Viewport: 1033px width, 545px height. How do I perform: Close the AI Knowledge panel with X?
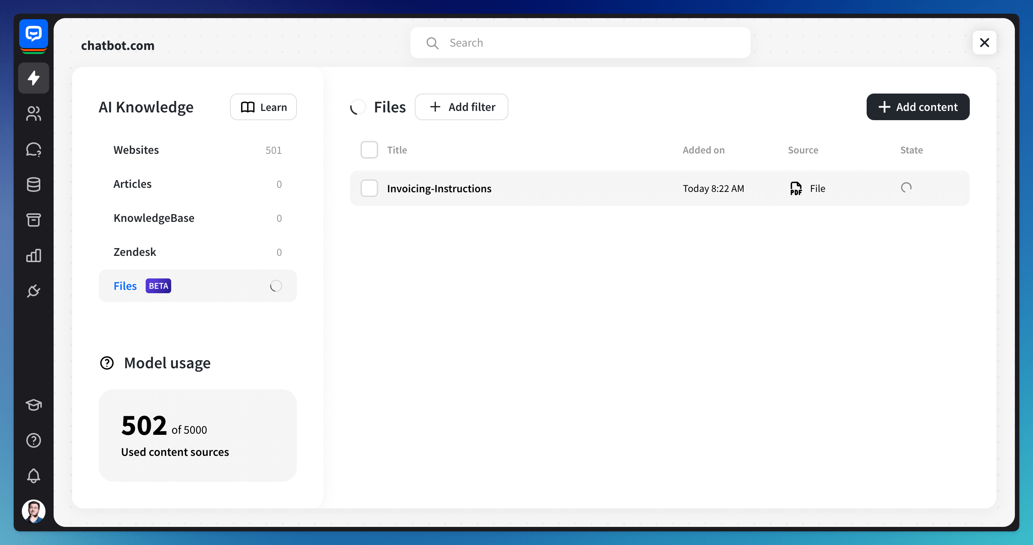[985, 43]
